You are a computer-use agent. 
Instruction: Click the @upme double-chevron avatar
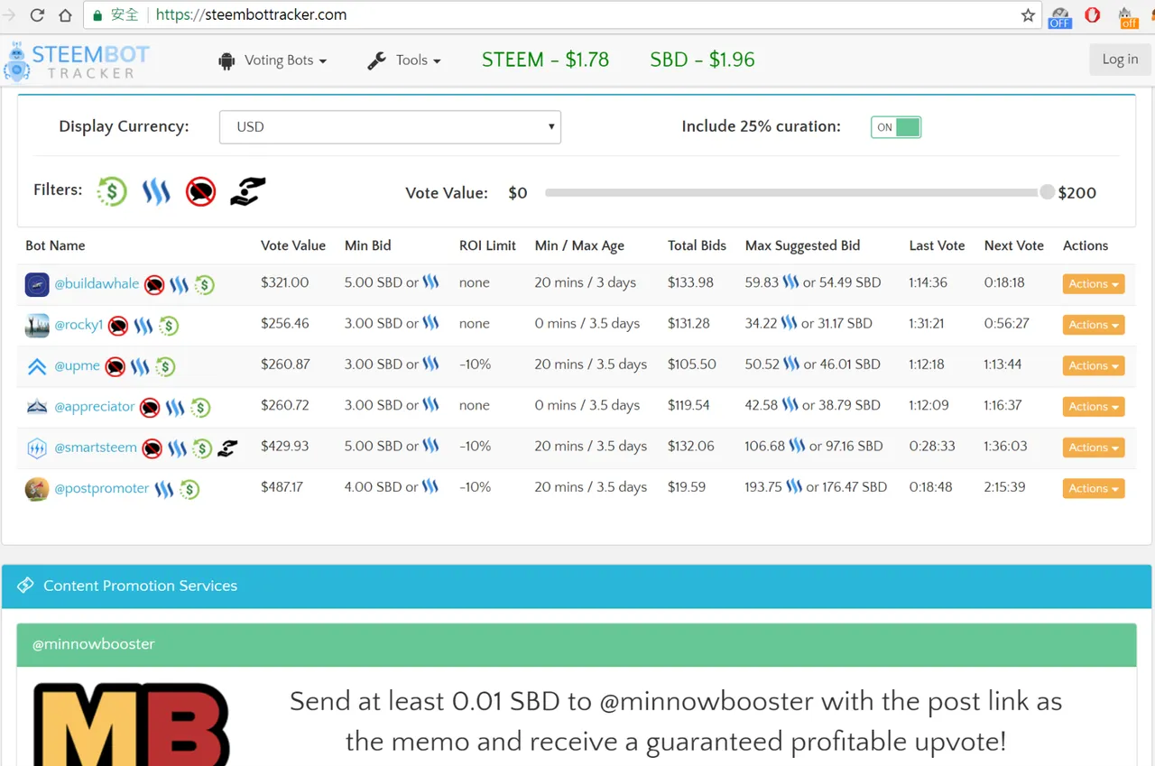37,366
